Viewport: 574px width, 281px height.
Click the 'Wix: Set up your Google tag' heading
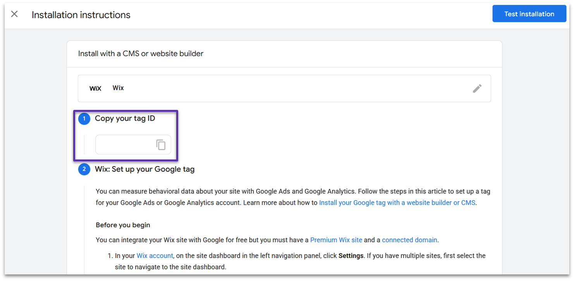pos(145,169)
